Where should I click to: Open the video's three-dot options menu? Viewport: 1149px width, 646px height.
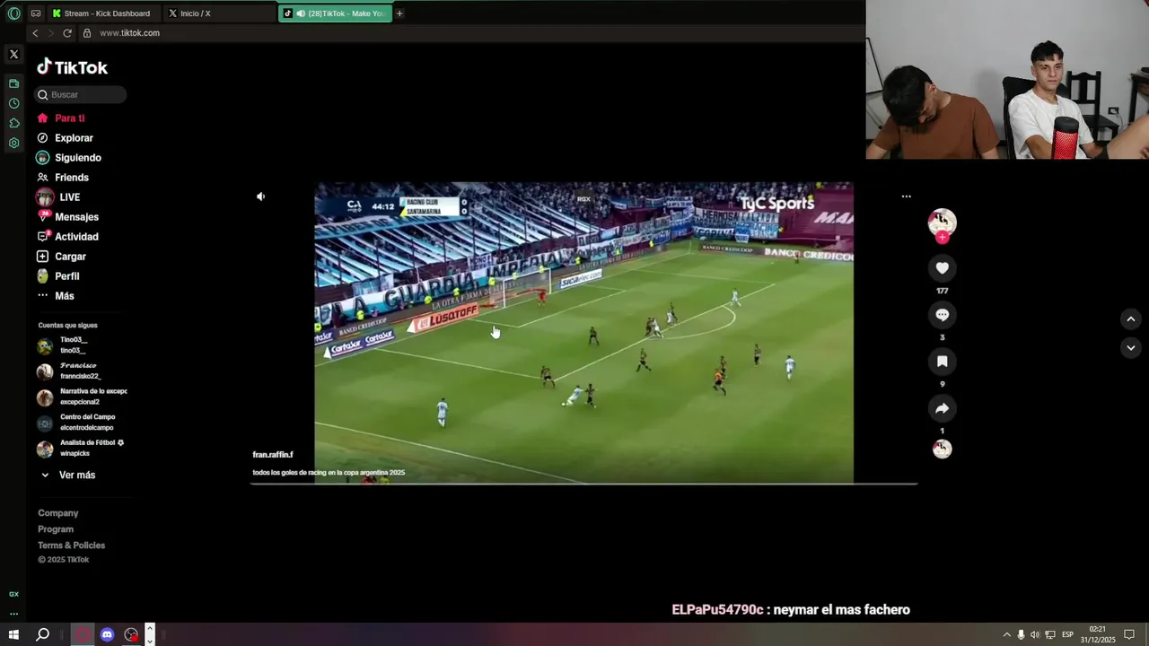[906, 196]
